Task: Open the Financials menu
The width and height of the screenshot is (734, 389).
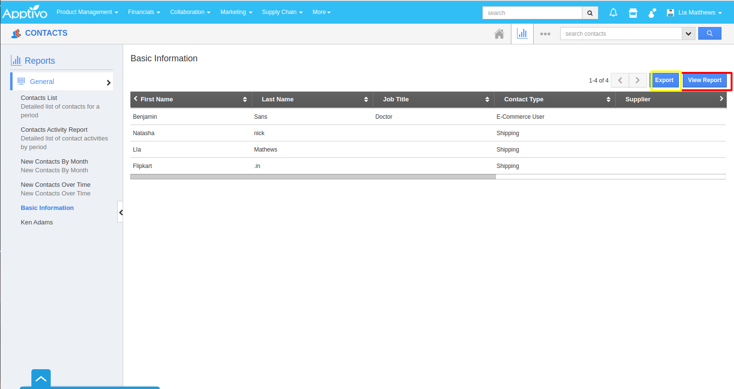Action: 144,12
